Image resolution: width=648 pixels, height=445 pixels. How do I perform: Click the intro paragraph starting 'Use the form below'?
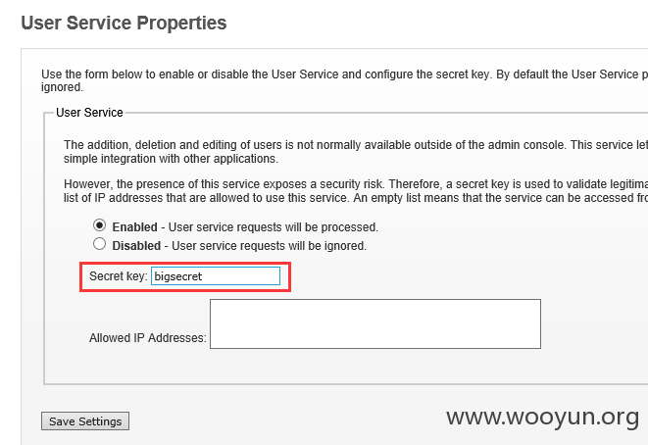(x=345, y=80)
